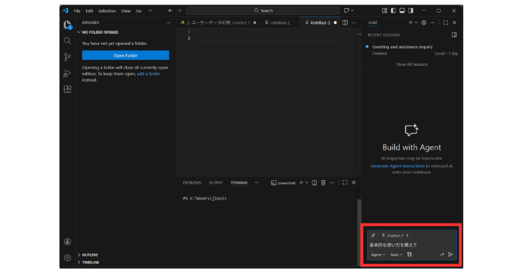The width and height of the screenshot is (523, 273).
Task: Open the Source Control view
Action: 67,57
